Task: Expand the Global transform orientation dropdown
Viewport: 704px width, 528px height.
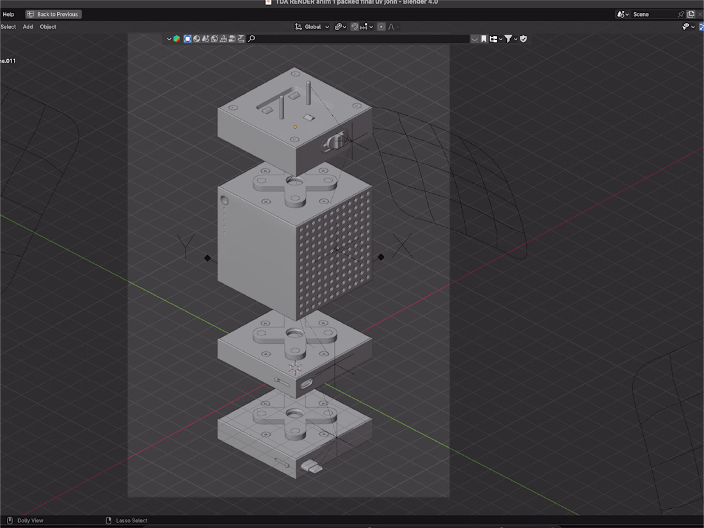Action: pyautogui.click(x=312, y=27)
